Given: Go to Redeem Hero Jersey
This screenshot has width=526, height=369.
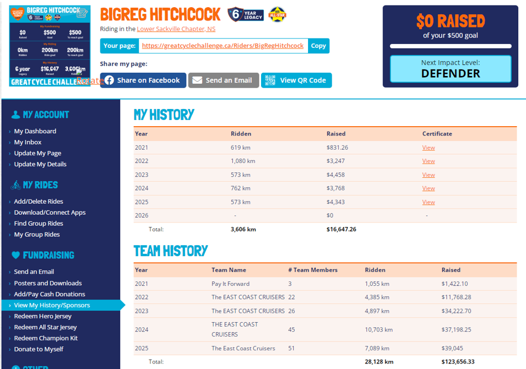Looking at the screenshot, I should (x=42, y=316).
